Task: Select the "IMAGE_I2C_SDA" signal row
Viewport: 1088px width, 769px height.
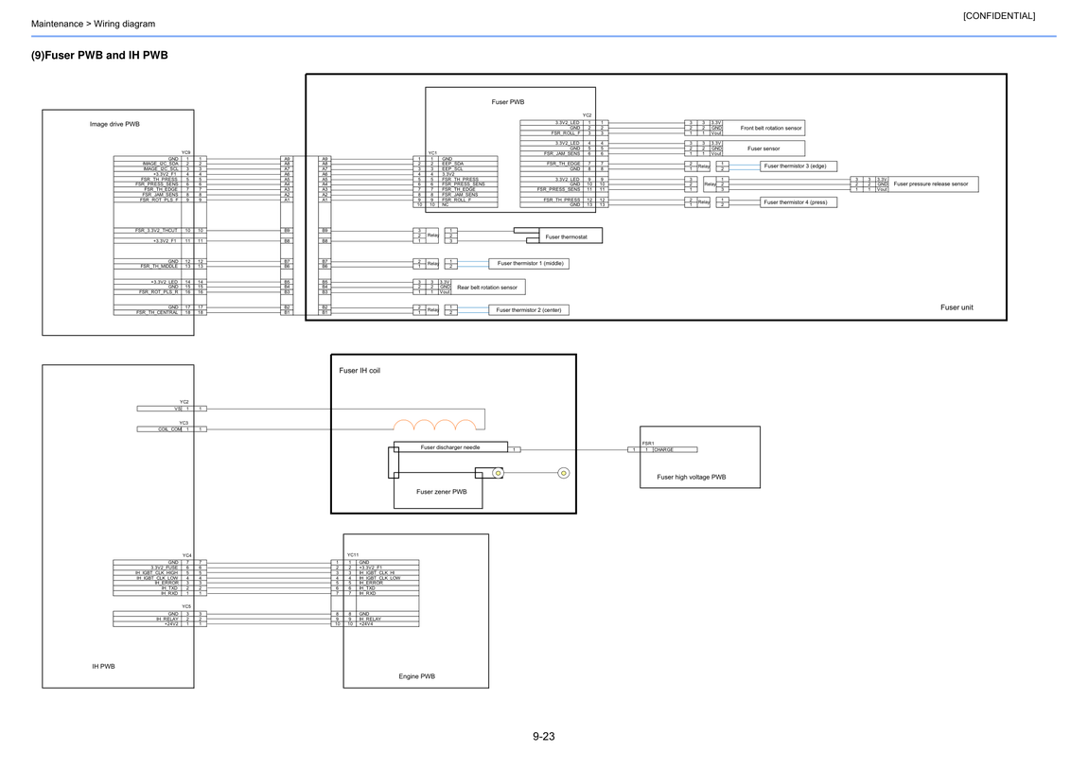Action: pos(160,164)
